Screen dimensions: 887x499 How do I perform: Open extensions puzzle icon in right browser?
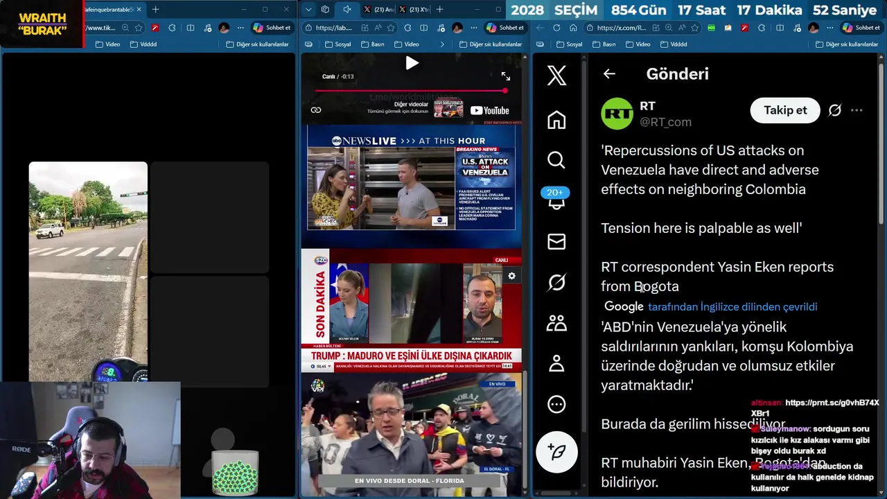click(761, 28)
